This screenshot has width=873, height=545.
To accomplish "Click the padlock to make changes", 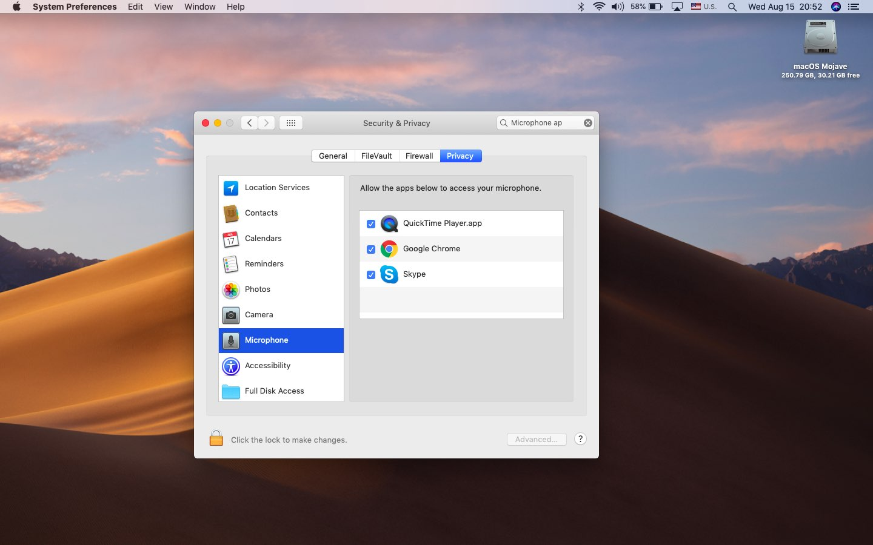I will click(216, 438).
